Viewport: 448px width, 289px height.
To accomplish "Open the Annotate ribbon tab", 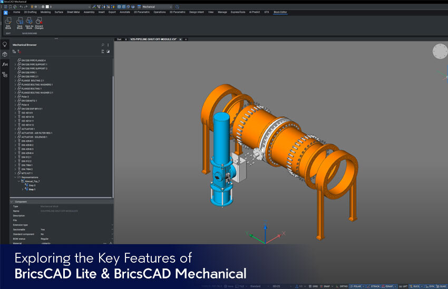I will point(124,12).
